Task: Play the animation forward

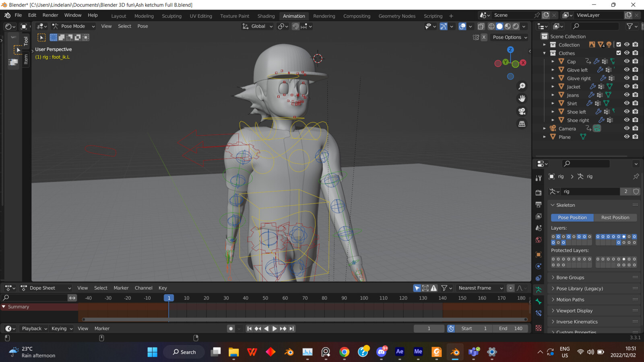Action: [275, 329]
